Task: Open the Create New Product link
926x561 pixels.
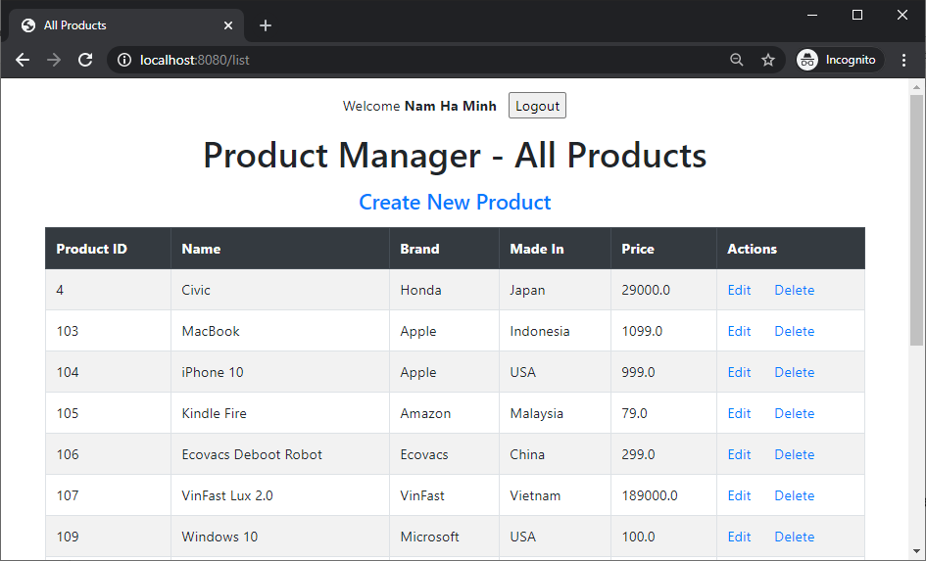Action: [455, 202]
